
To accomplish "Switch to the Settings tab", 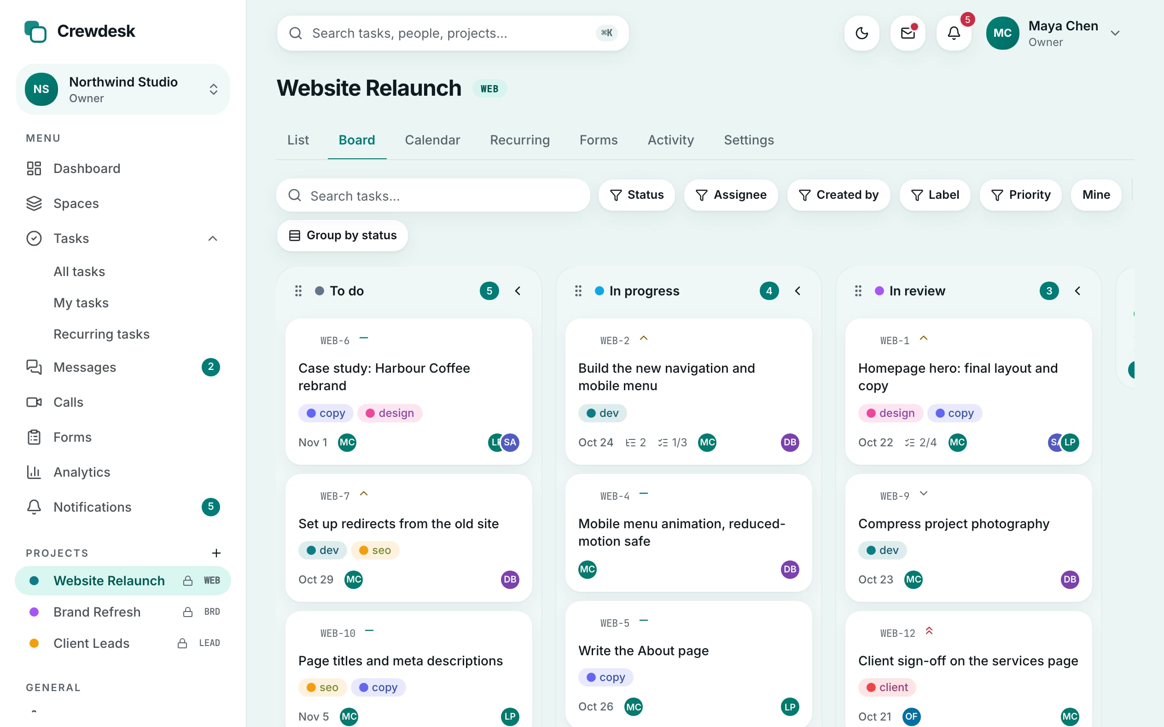I will point(748,140).
